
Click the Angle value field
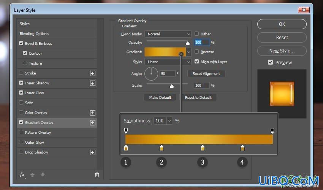tap(168, 74)
